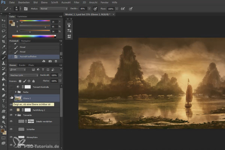This screenshot has width=225, height=150.
Task: Select the Custom Shape tool
Action: [x=3, y=111]
